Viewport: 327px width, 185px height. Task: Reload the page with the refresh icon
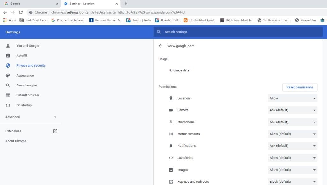pos(21,12)
